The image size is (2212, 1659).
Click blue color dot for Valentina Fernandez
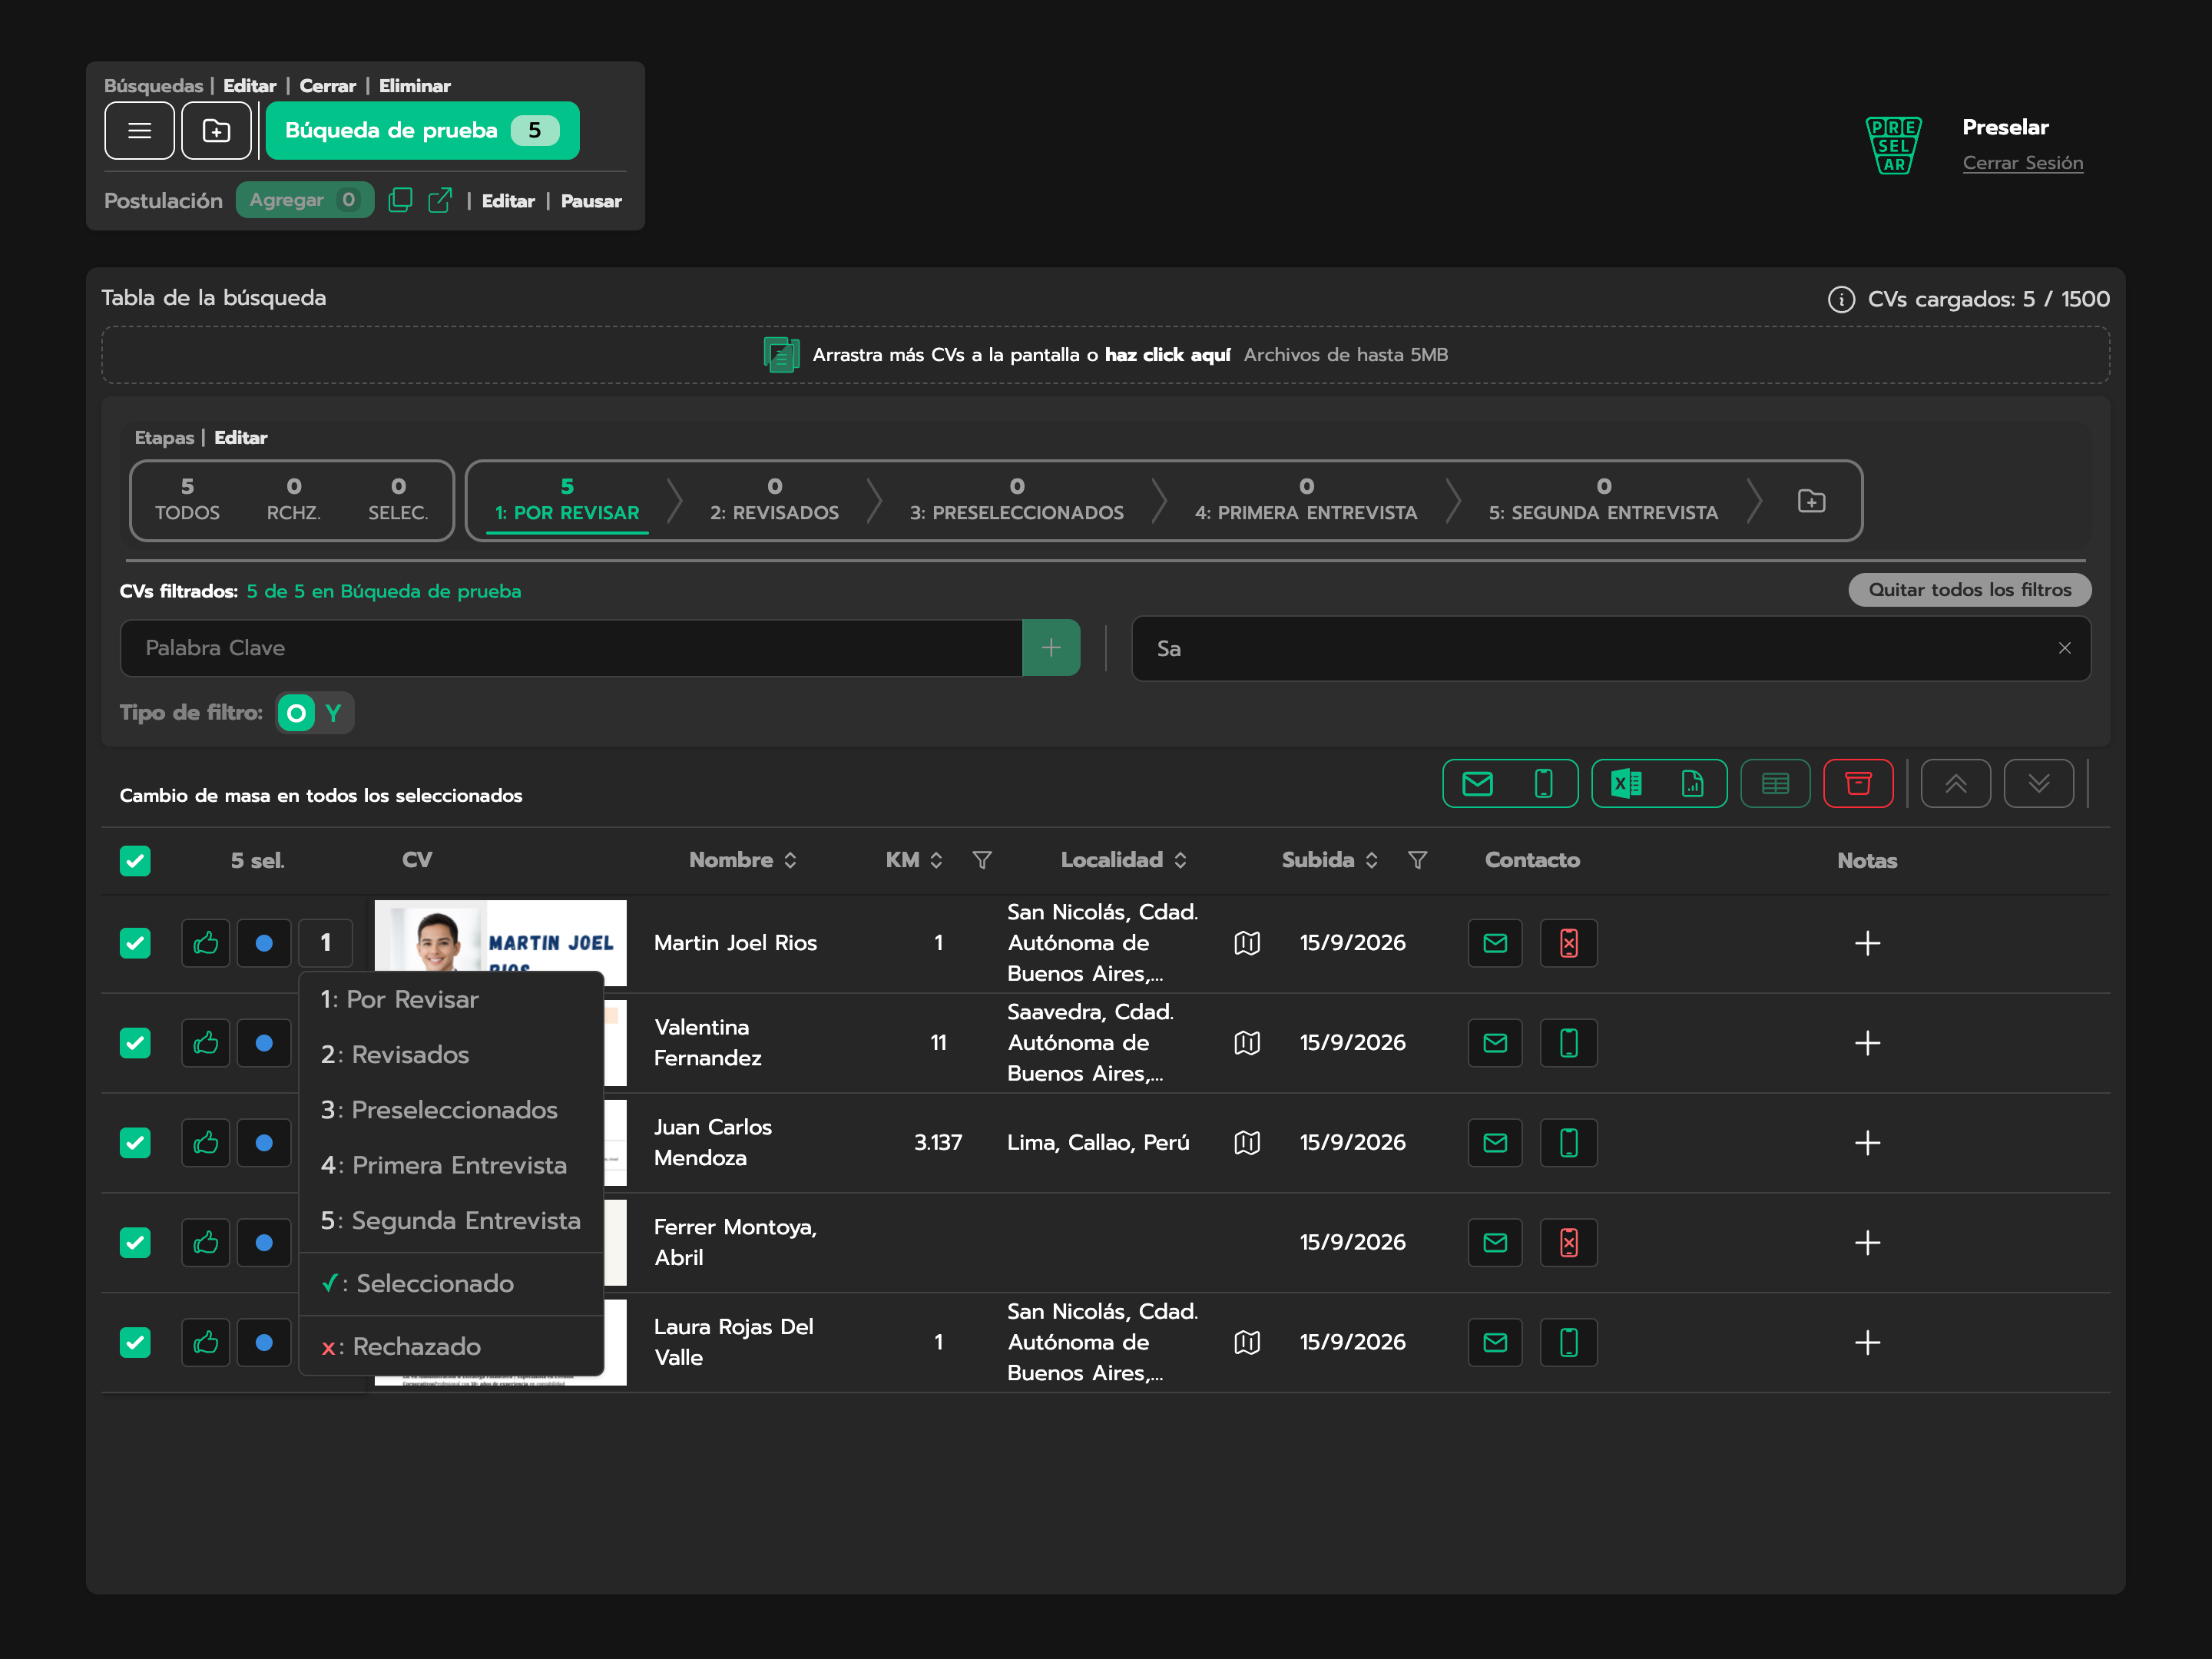coord(264,1043)
